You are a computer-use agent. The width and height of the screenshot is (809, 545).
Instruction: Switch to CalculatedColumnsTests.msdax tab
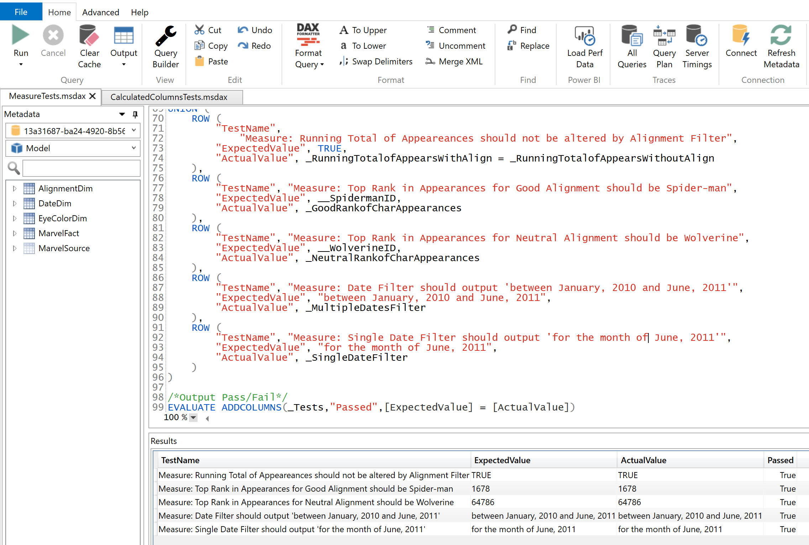click(169, 97)
